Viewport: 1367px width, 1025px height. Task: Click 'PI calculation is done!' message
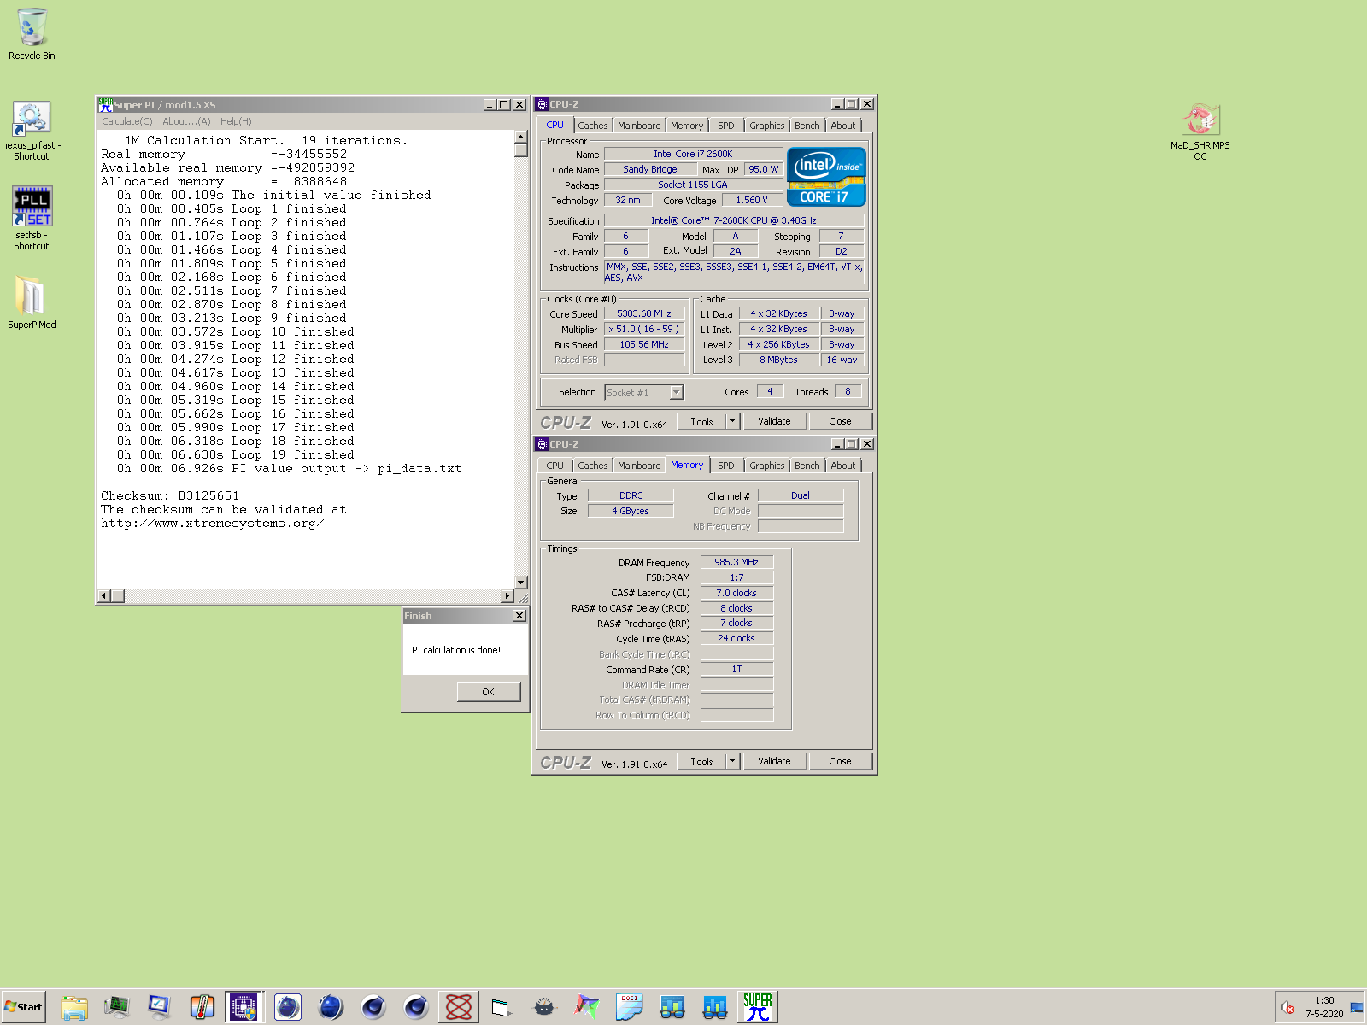[456, 650]
